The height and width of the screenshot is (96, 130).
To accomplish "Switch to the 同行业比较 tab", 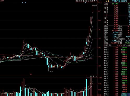I will coord(126,45).
